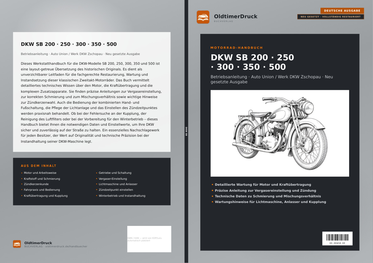The width and height of the screenshot is (373, 263).
Task: Click the bullet Technische Daten zu Schmierung und Mischungsverhältnis
Action: [268, 196]
